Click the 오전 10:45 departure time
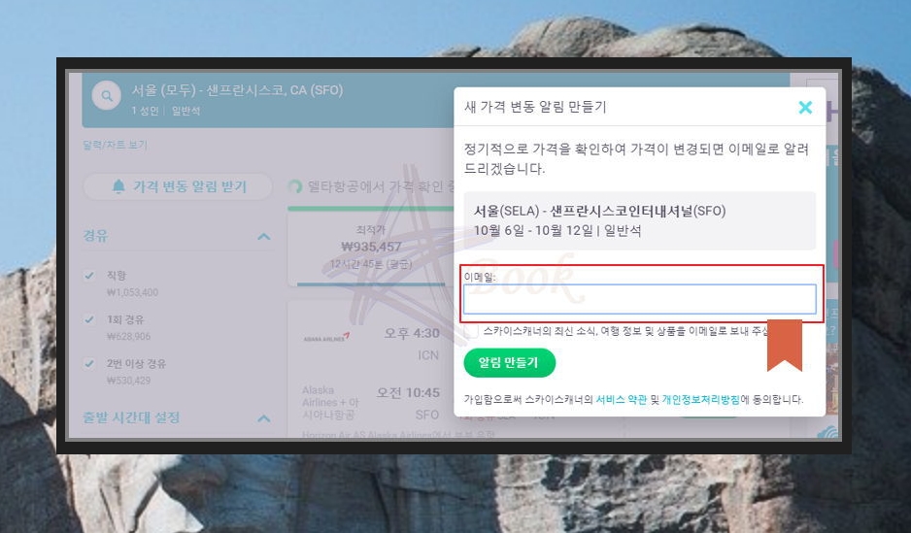 click(408, 393)
